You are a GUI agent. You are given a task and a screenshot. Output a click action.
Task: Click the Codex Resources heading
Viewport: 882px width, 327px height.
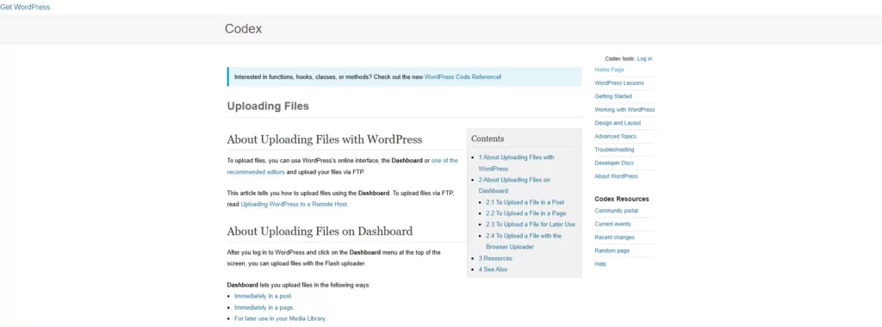[622, 199]
